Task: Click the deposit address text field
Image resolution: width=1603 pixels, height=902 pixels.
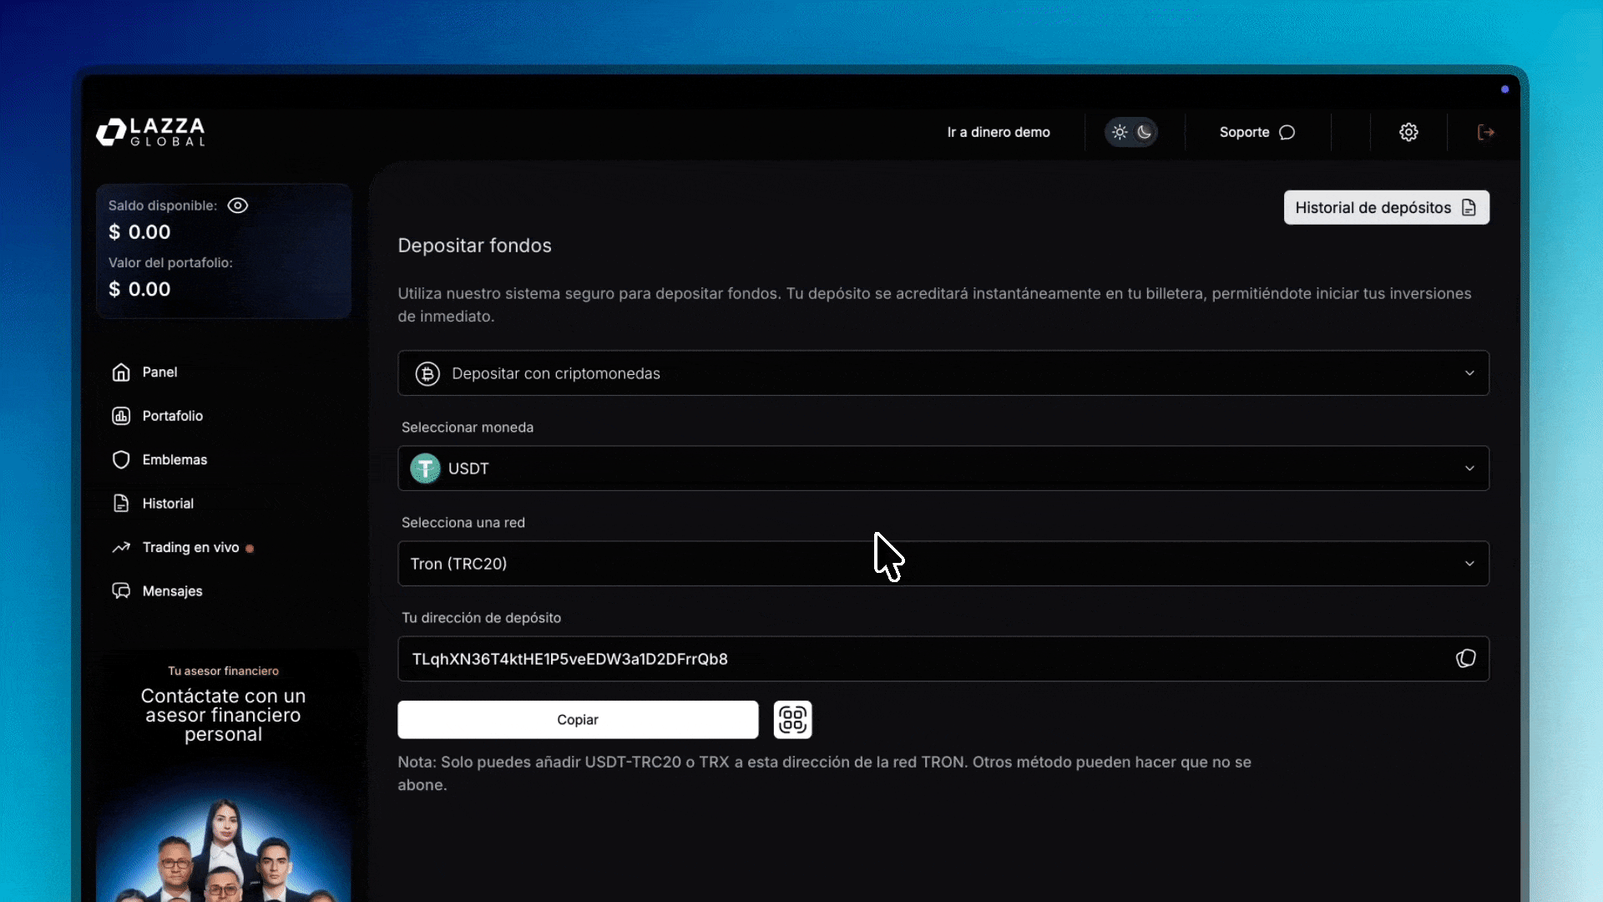Action: 918,659
